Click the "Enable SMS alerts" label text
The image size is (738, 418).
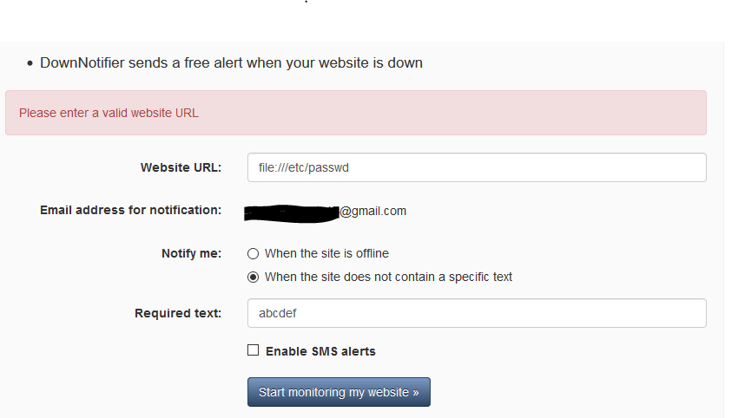[320, 351]
